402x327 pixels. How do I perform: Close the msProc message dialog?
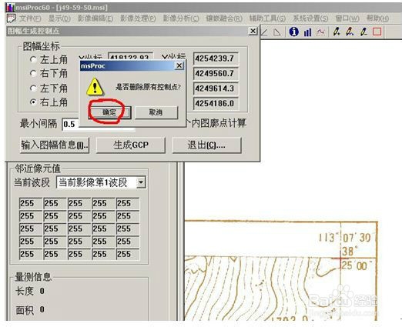click(179, 66)
